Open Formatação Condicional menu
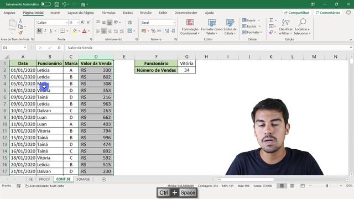354x199 pixels. pos(190,27)
